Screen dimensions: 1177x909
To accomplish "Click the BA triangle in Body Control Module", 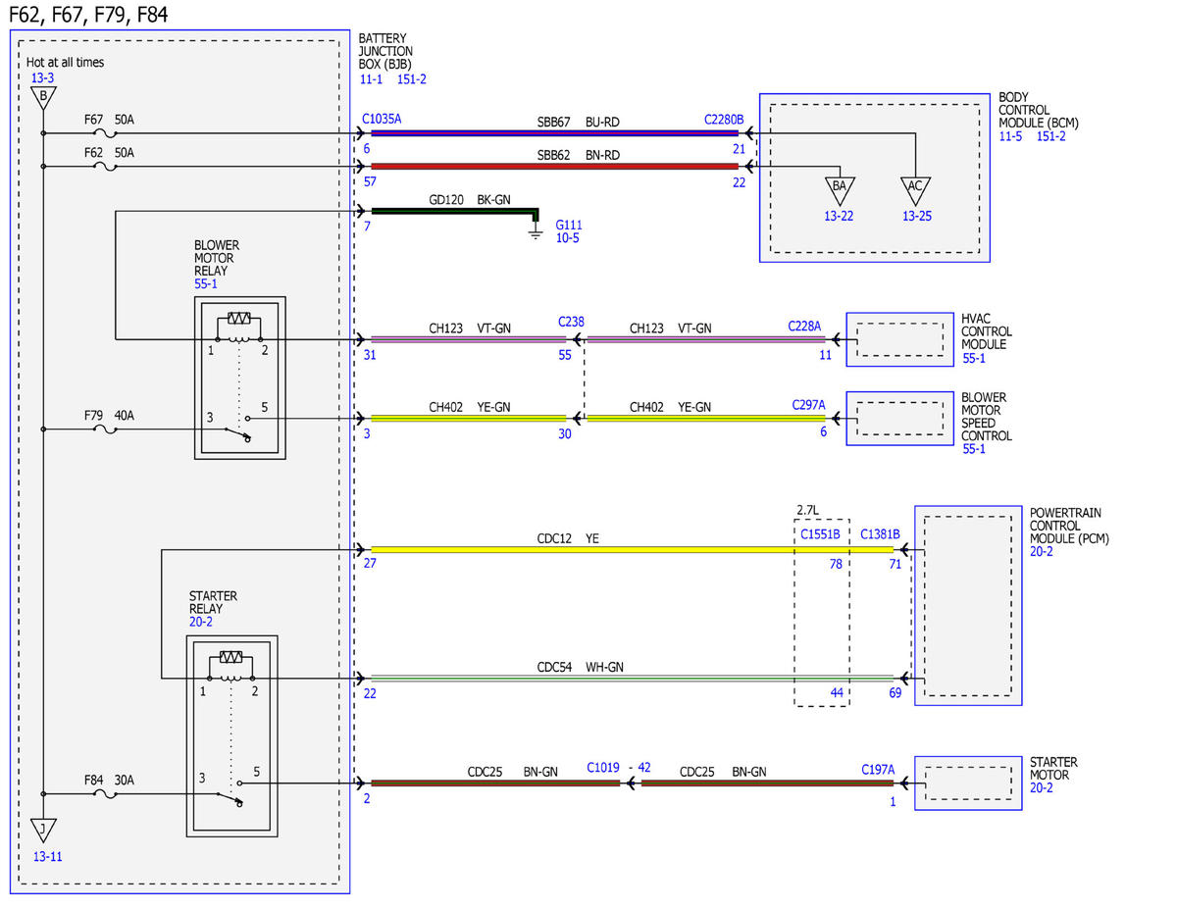I will point(840,187).
